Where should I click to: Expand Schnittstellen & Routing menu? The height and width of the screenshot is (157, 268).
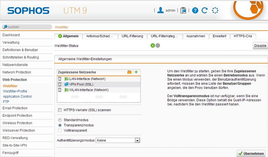(26, 57)
